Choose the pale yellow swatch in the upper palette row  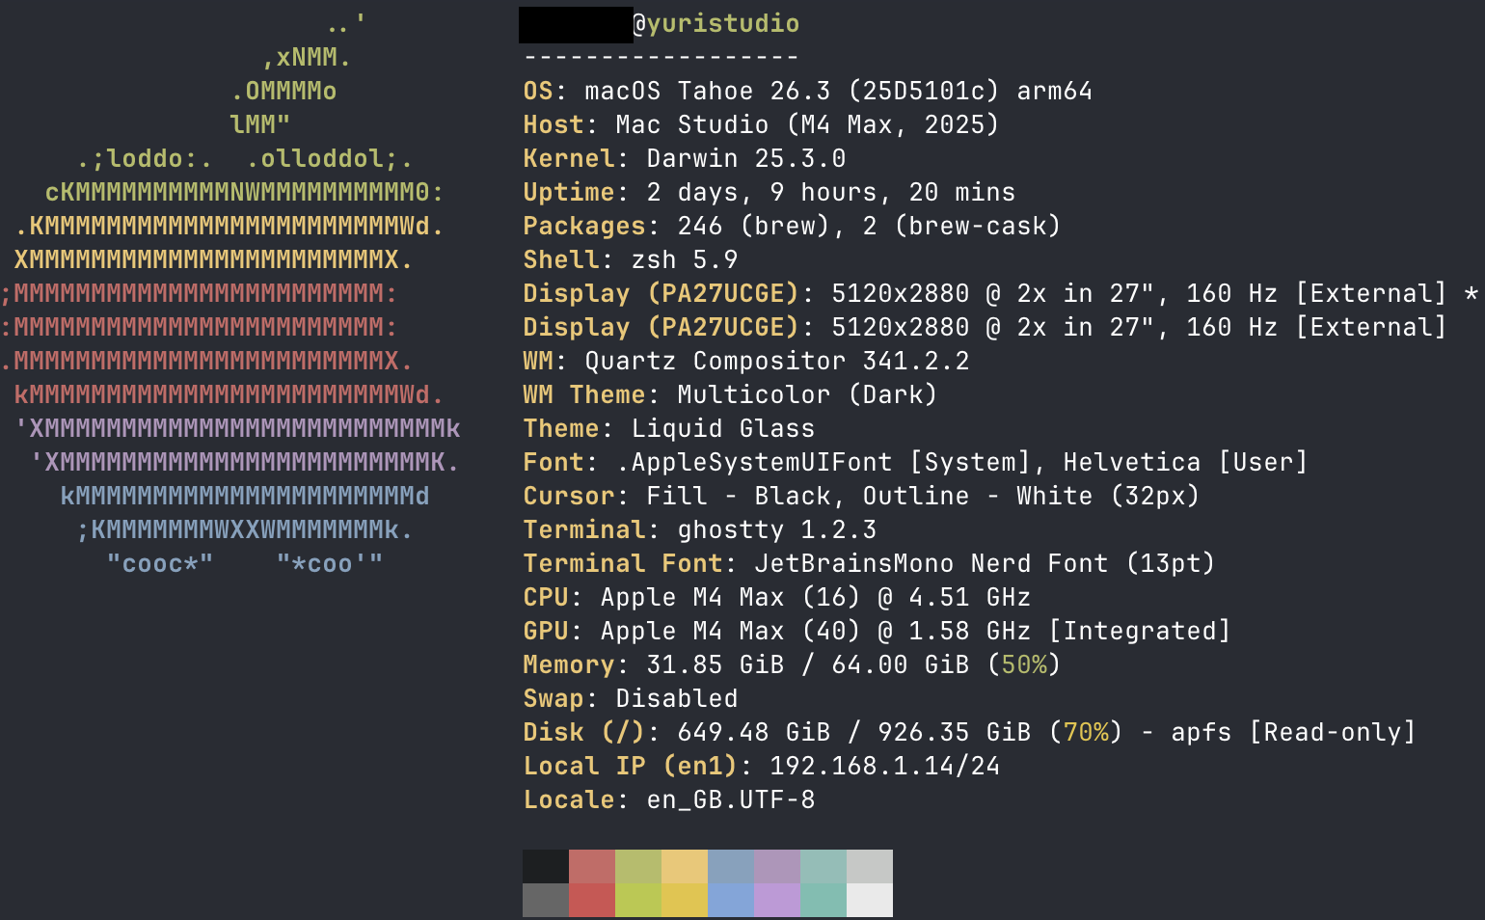tap(685, 866)
